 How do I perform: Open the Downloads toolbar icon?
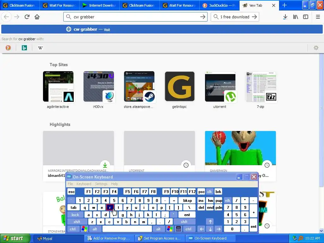click(285, 17)
